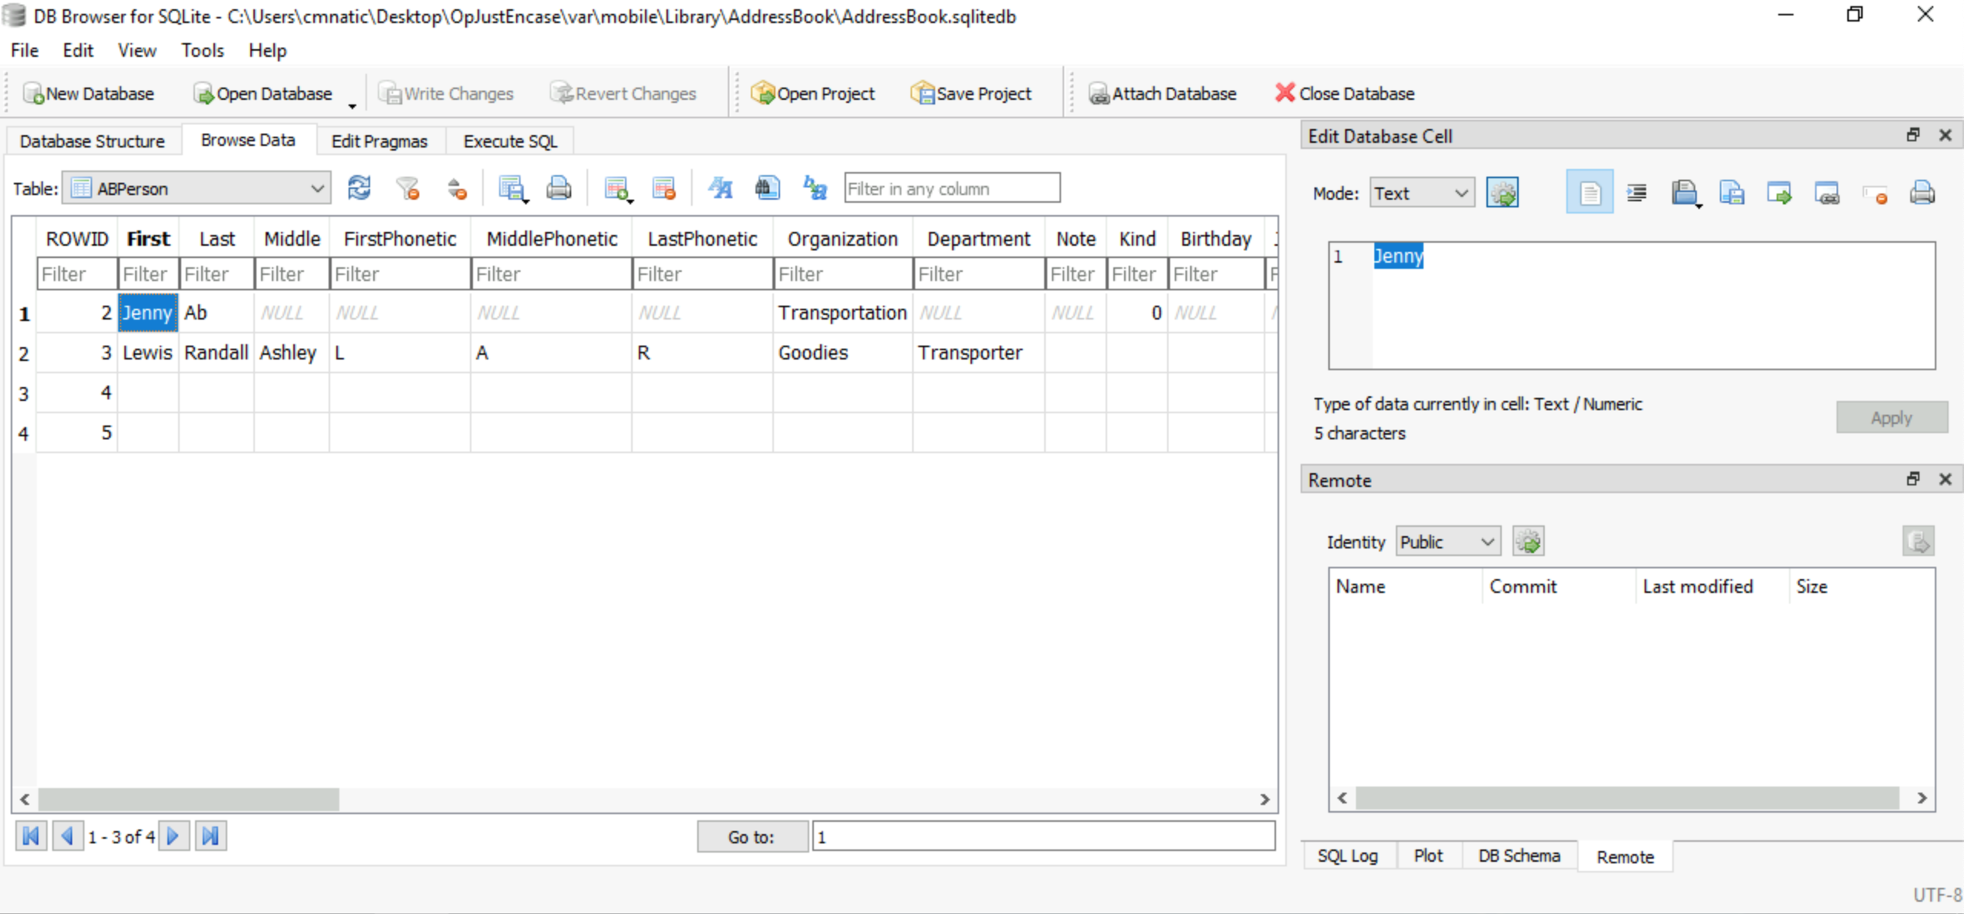Click the next page arrow button
1964x914 pixels.
pyautogui.click(x=174, y=836)
